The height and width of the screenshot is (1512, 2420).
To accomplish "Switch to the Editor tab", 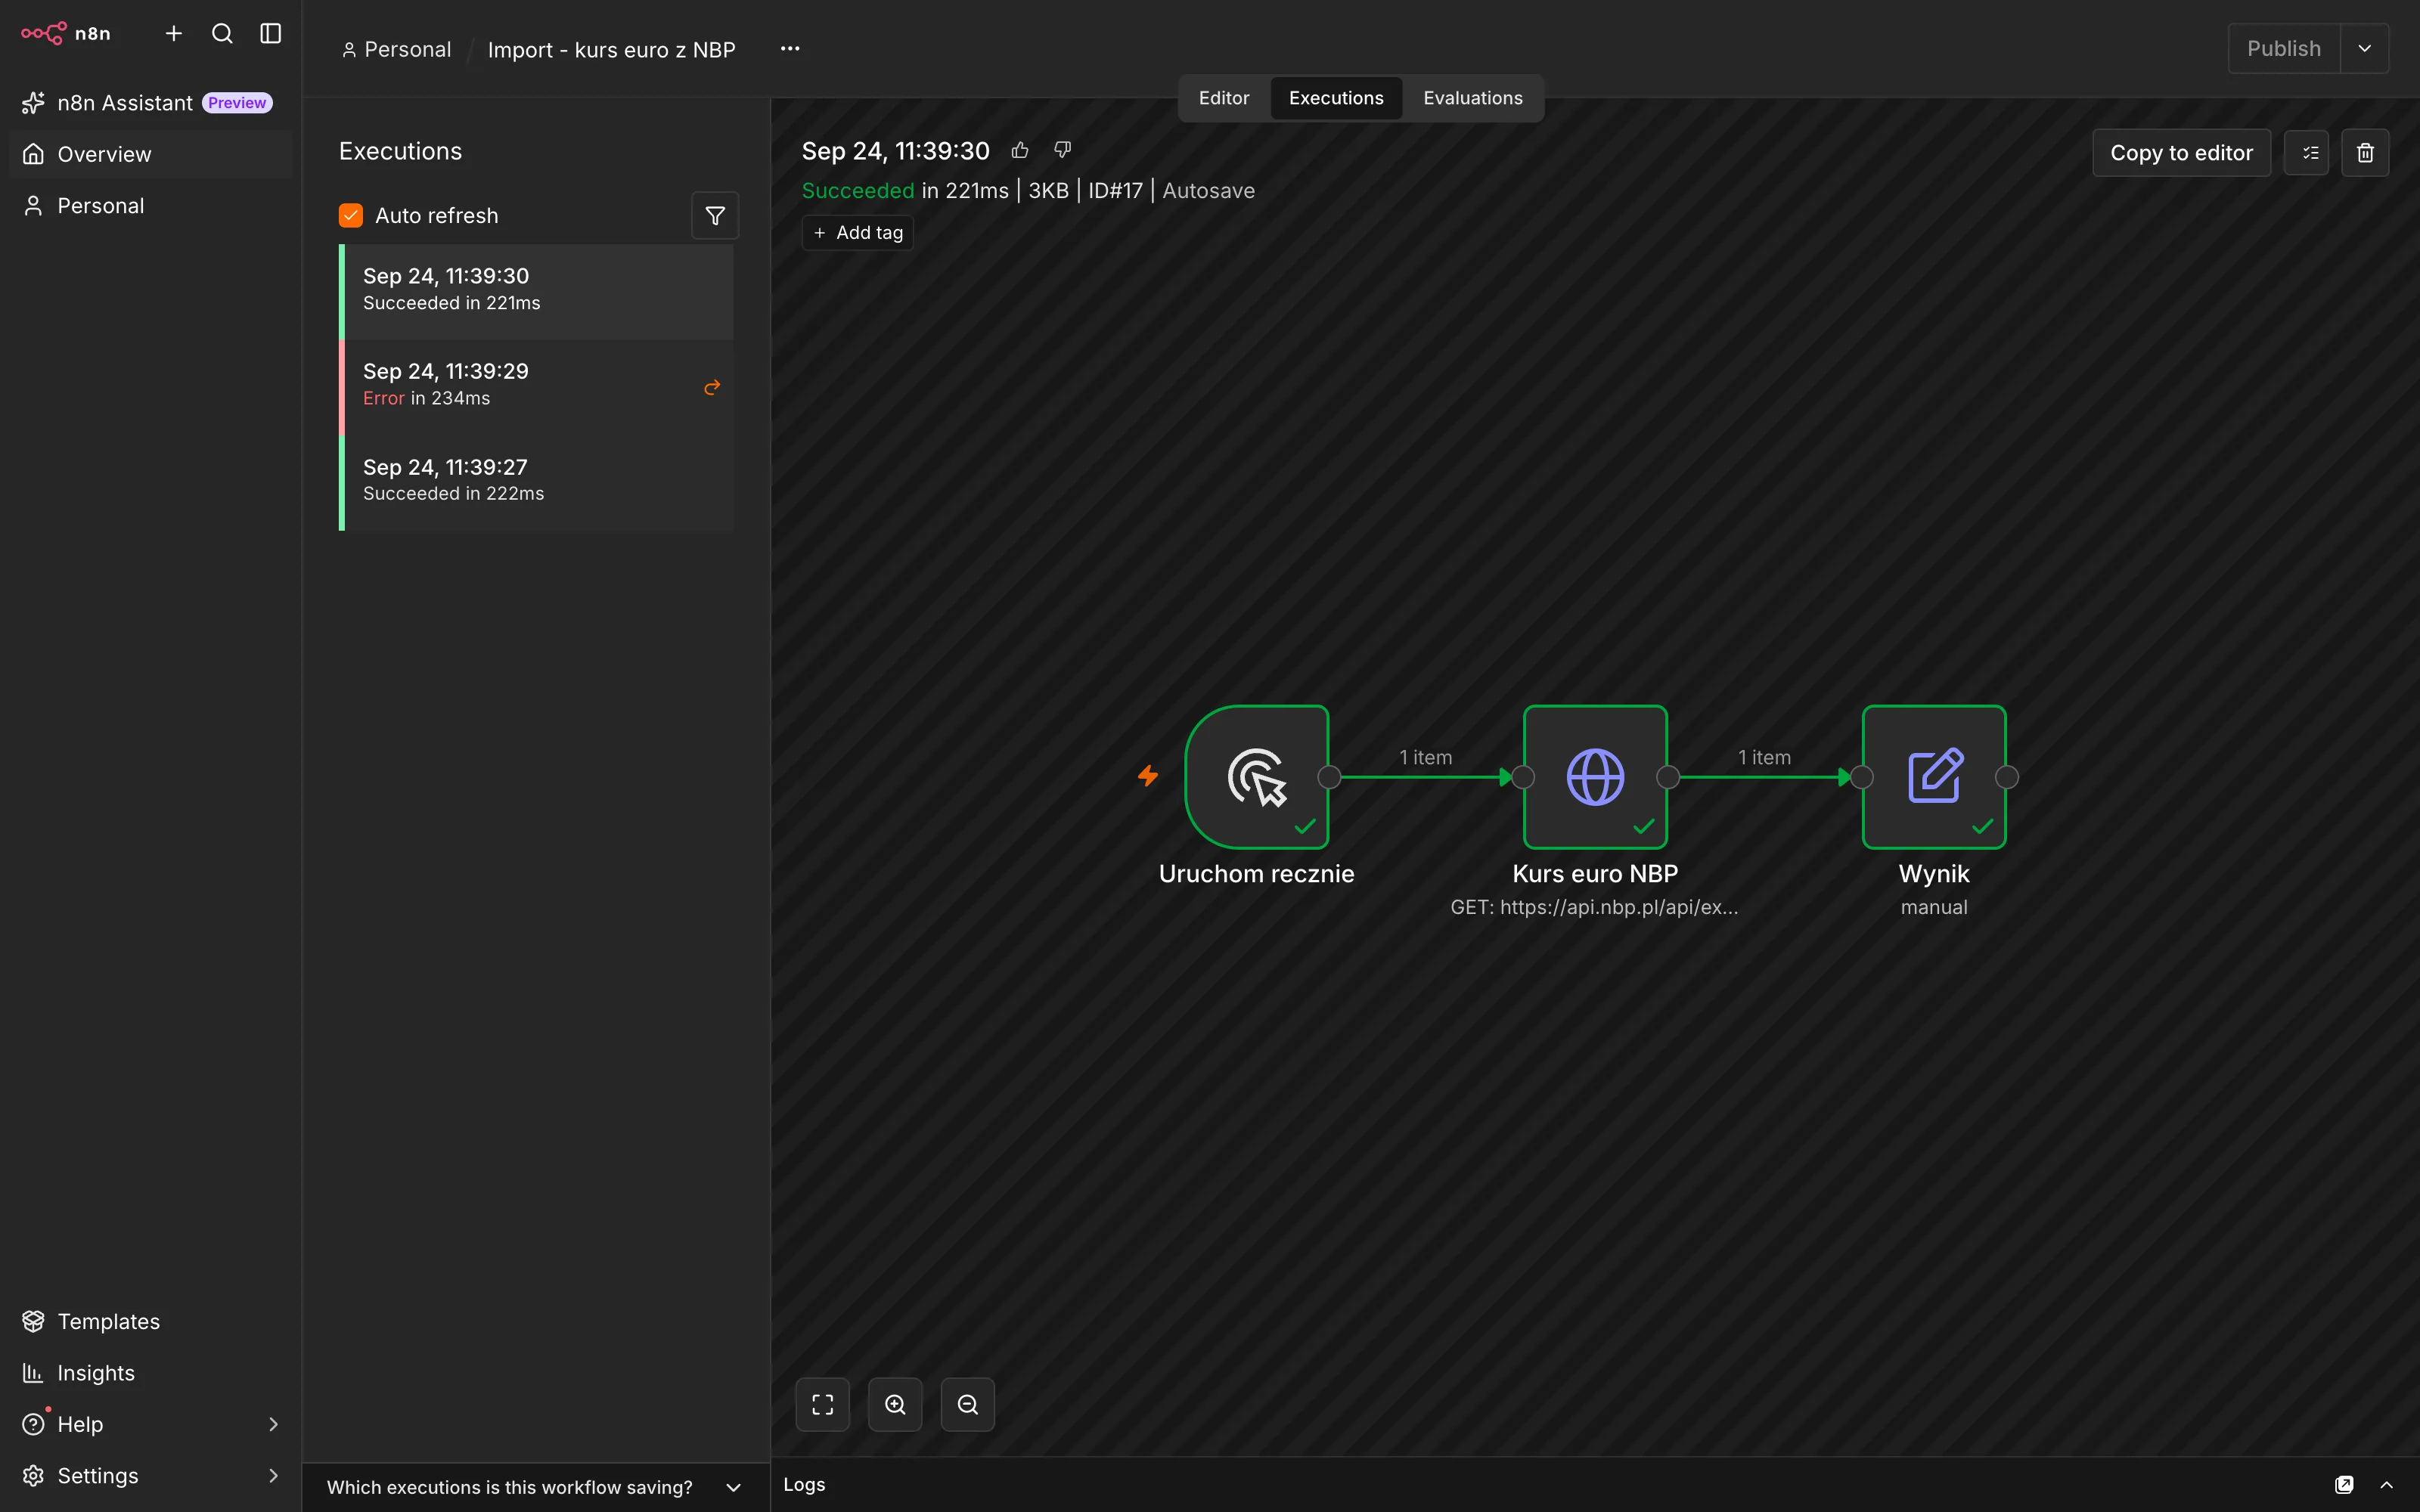I will pyautogui.click(x=1224, y=98).
